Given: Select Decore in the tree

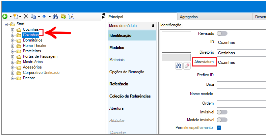Looking at the screenshot, I should [29, 78].
